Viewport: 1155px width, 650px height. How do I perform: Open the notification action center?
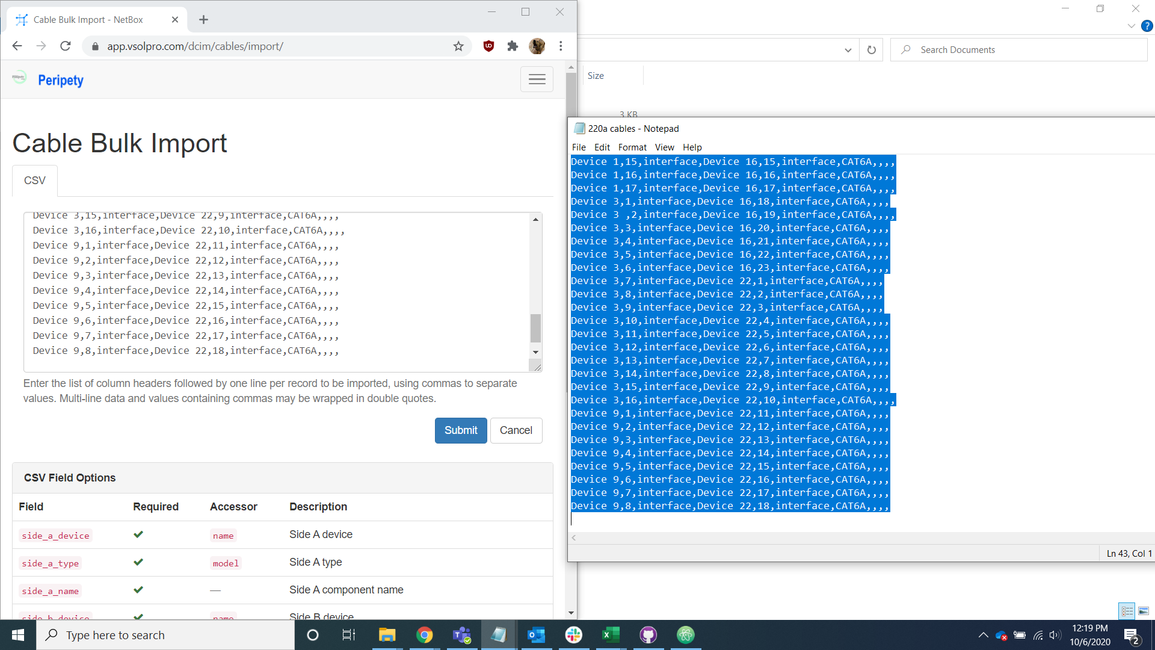click(x=1132, y=636)
